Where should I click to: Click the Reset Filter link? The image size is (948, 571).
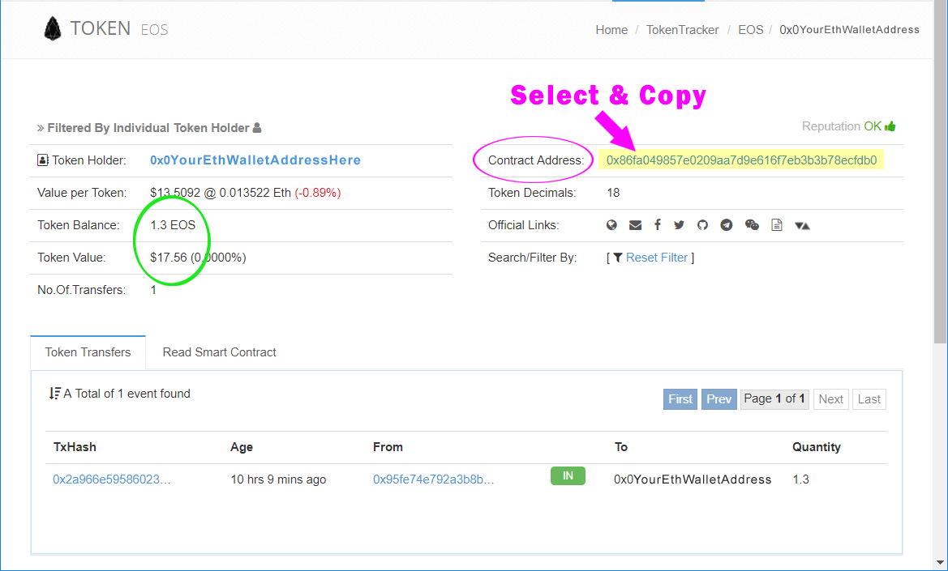pyautogui.click(x=657, y=258)
